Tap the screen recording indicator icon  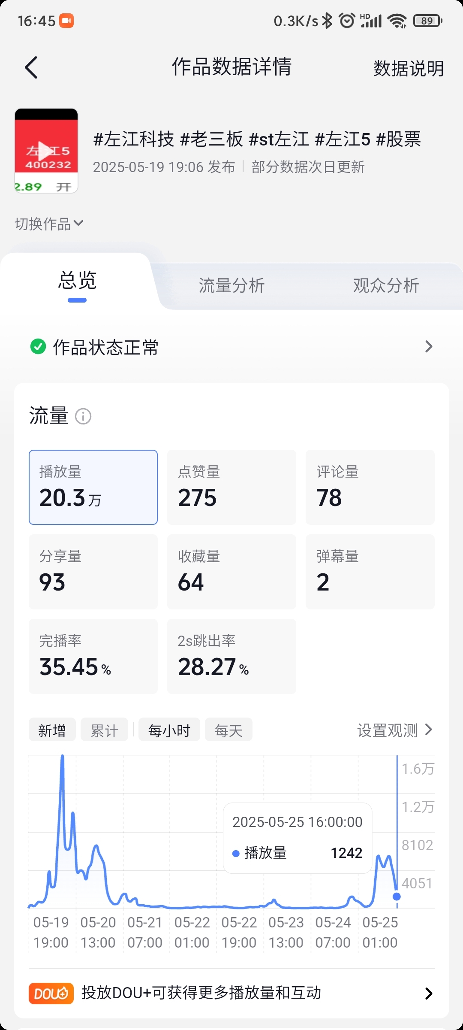pos(66,21)
